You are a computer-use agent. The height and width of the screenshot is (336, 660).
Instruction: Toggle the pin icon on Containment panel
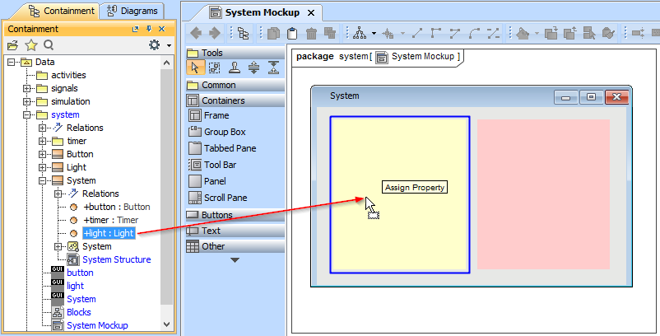pyautogui.click(x=149, y=29)
